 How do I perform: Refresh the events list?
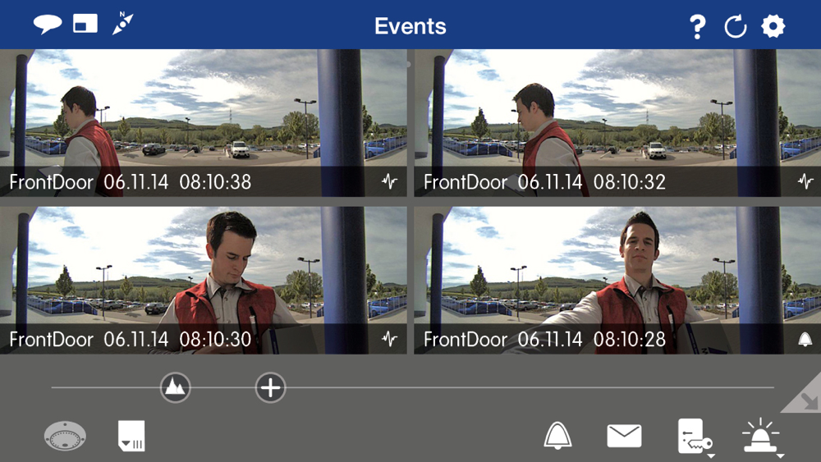pyautogui.click(x=735, y=26)
